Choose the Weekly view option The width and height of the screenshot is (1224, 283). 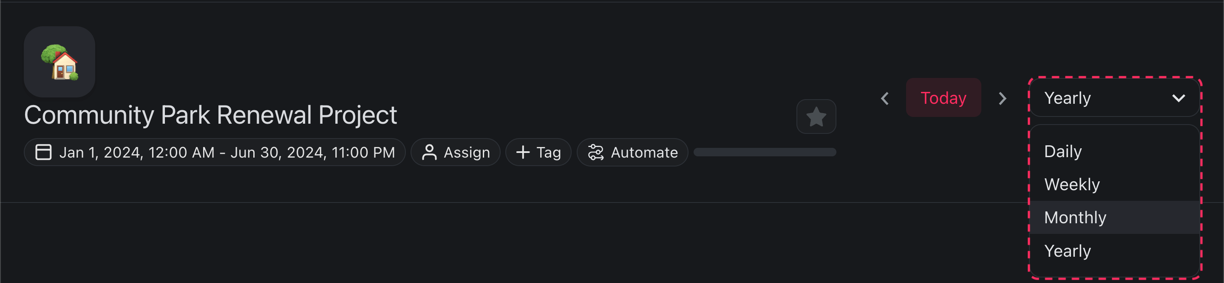tap(1072, 184)
